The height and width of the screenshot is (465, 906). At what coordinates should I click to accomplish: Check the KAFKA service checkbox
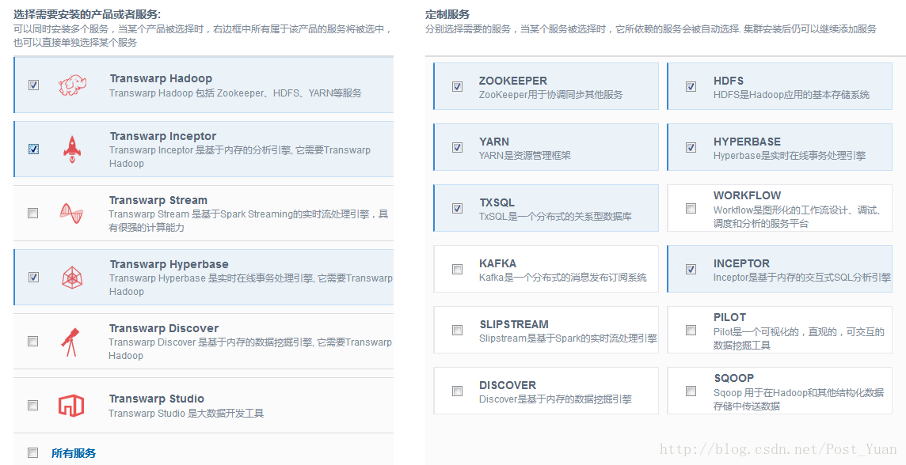pos(457,269)
